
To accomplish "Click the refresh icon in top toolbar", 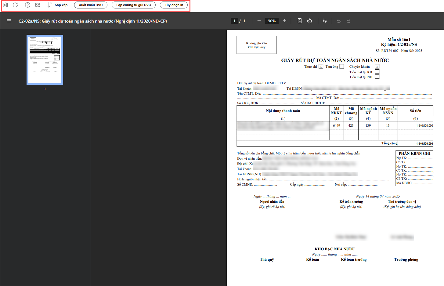I will (x=15, y=5).
